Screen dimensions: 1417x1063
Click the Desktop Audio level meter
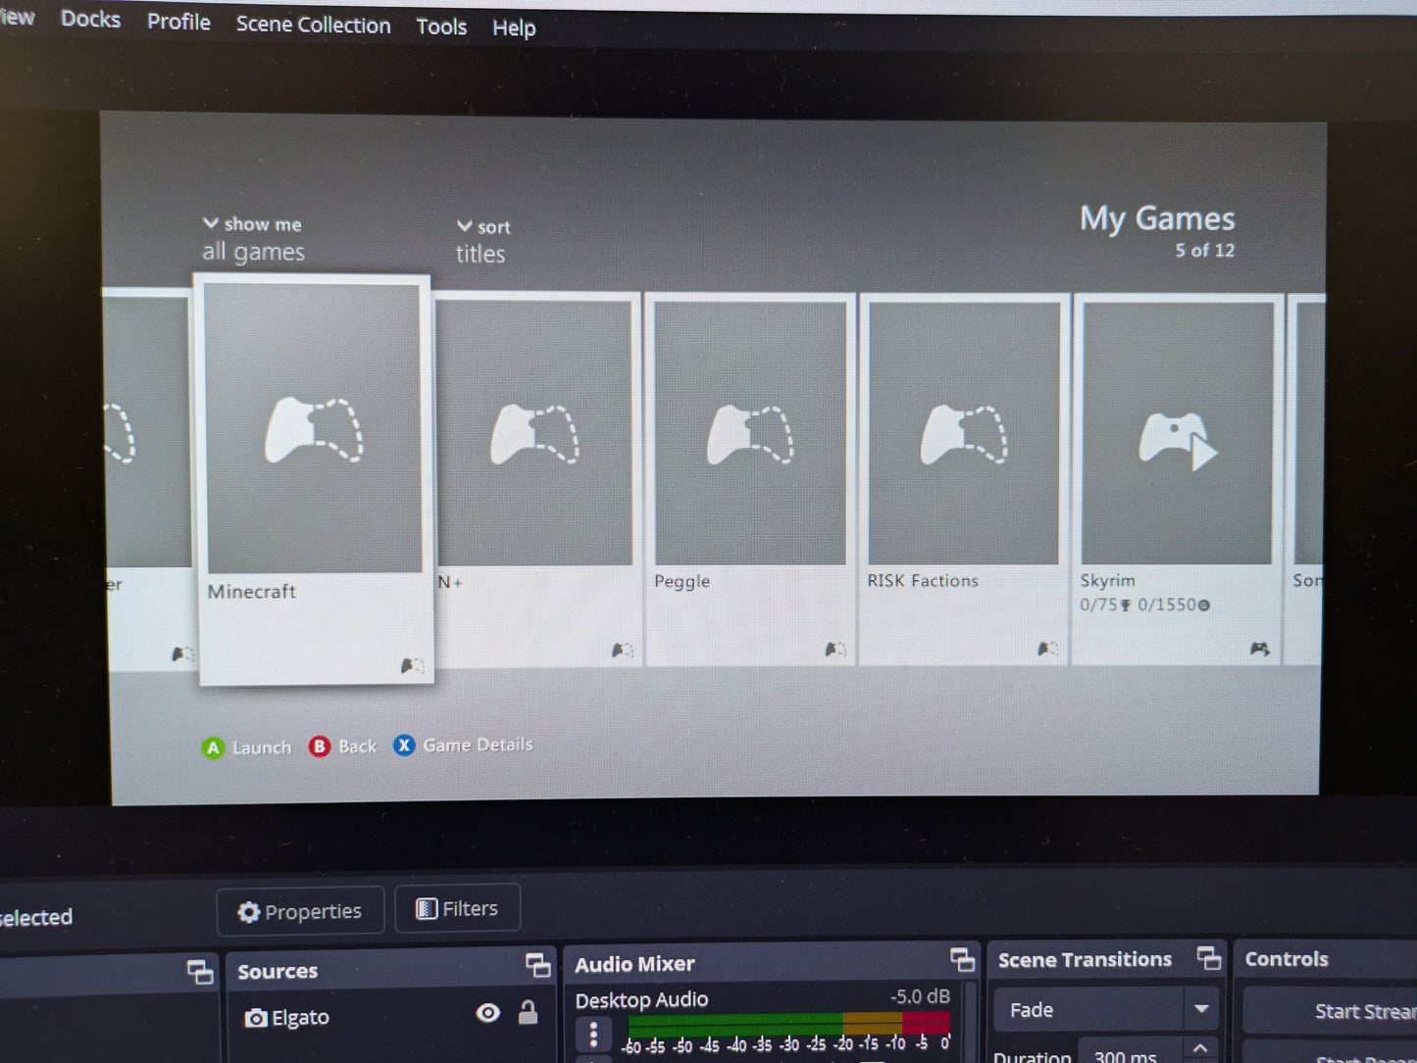[788, 1024]
